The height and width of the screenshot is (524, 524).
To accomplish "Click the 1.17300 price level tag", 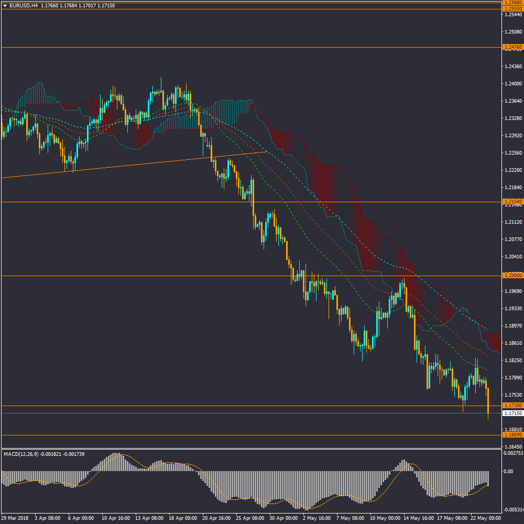I will point(512,406).
